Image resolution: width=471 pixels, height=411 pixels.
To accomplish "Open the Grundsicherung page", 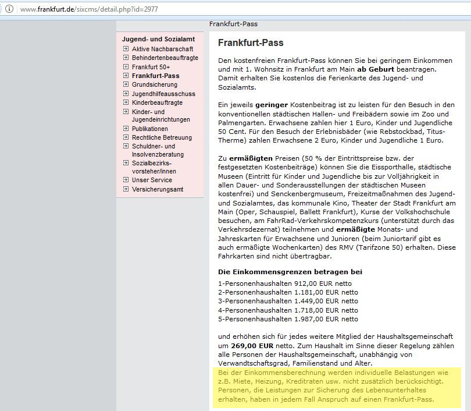I will click(x=155, y=84).
